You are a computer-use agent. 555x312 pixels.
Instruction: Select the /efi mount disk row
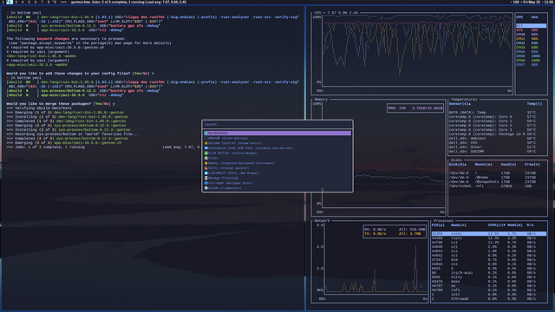pos(497,185)
